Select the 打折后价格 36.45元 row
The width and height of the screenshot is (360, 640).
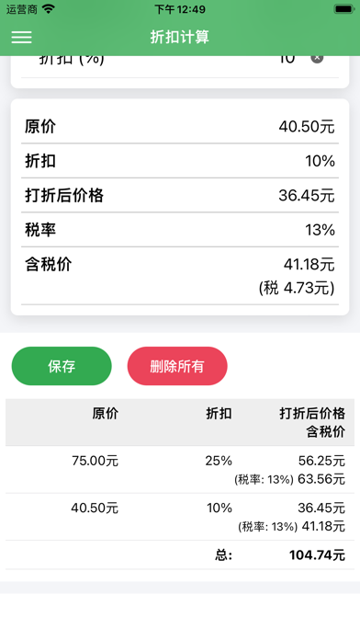tap(180, 195)
